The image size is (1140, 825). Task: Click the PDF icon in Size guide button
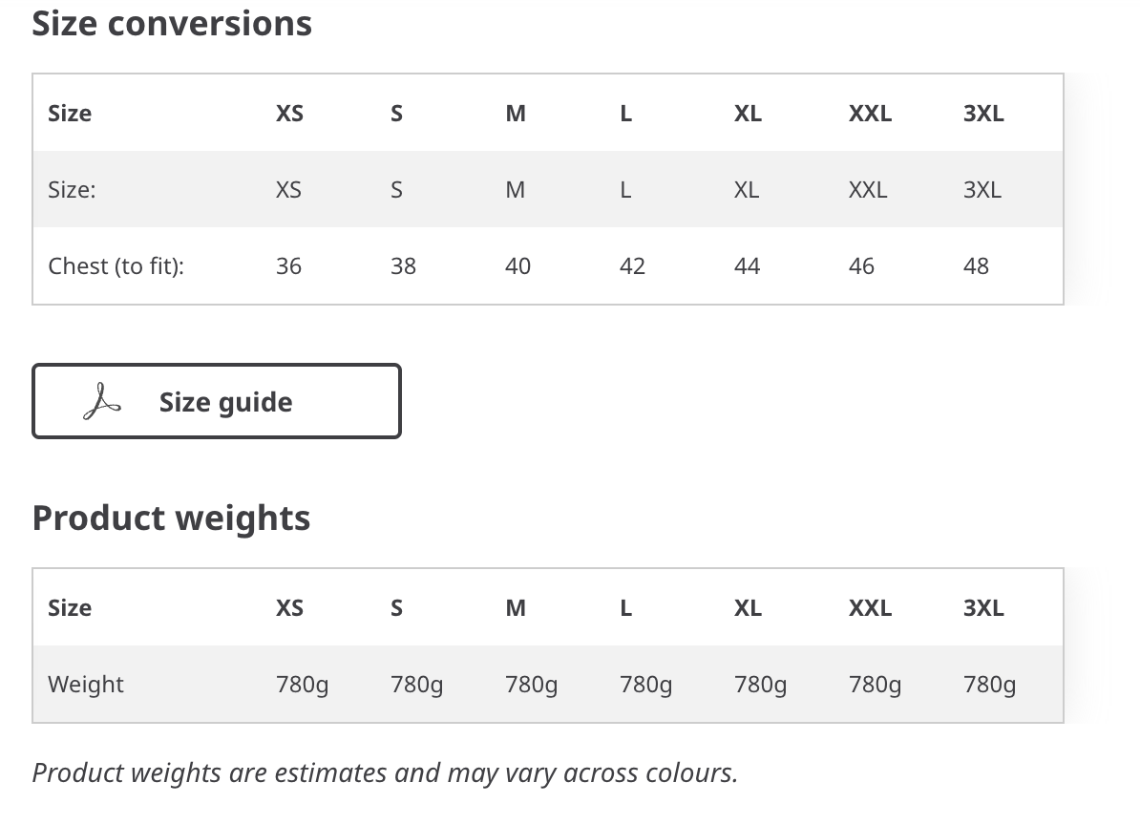[102, 402]
